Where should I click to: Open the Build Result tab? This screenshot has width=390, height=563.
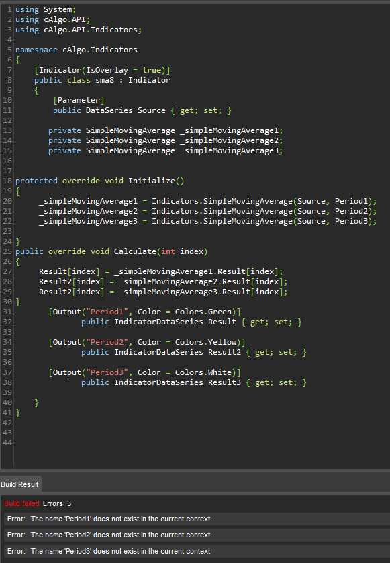click(19, 484)
